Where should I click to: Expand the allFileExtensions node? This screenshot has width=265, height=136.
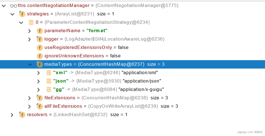pyautogui.click(x=30, y=106)
